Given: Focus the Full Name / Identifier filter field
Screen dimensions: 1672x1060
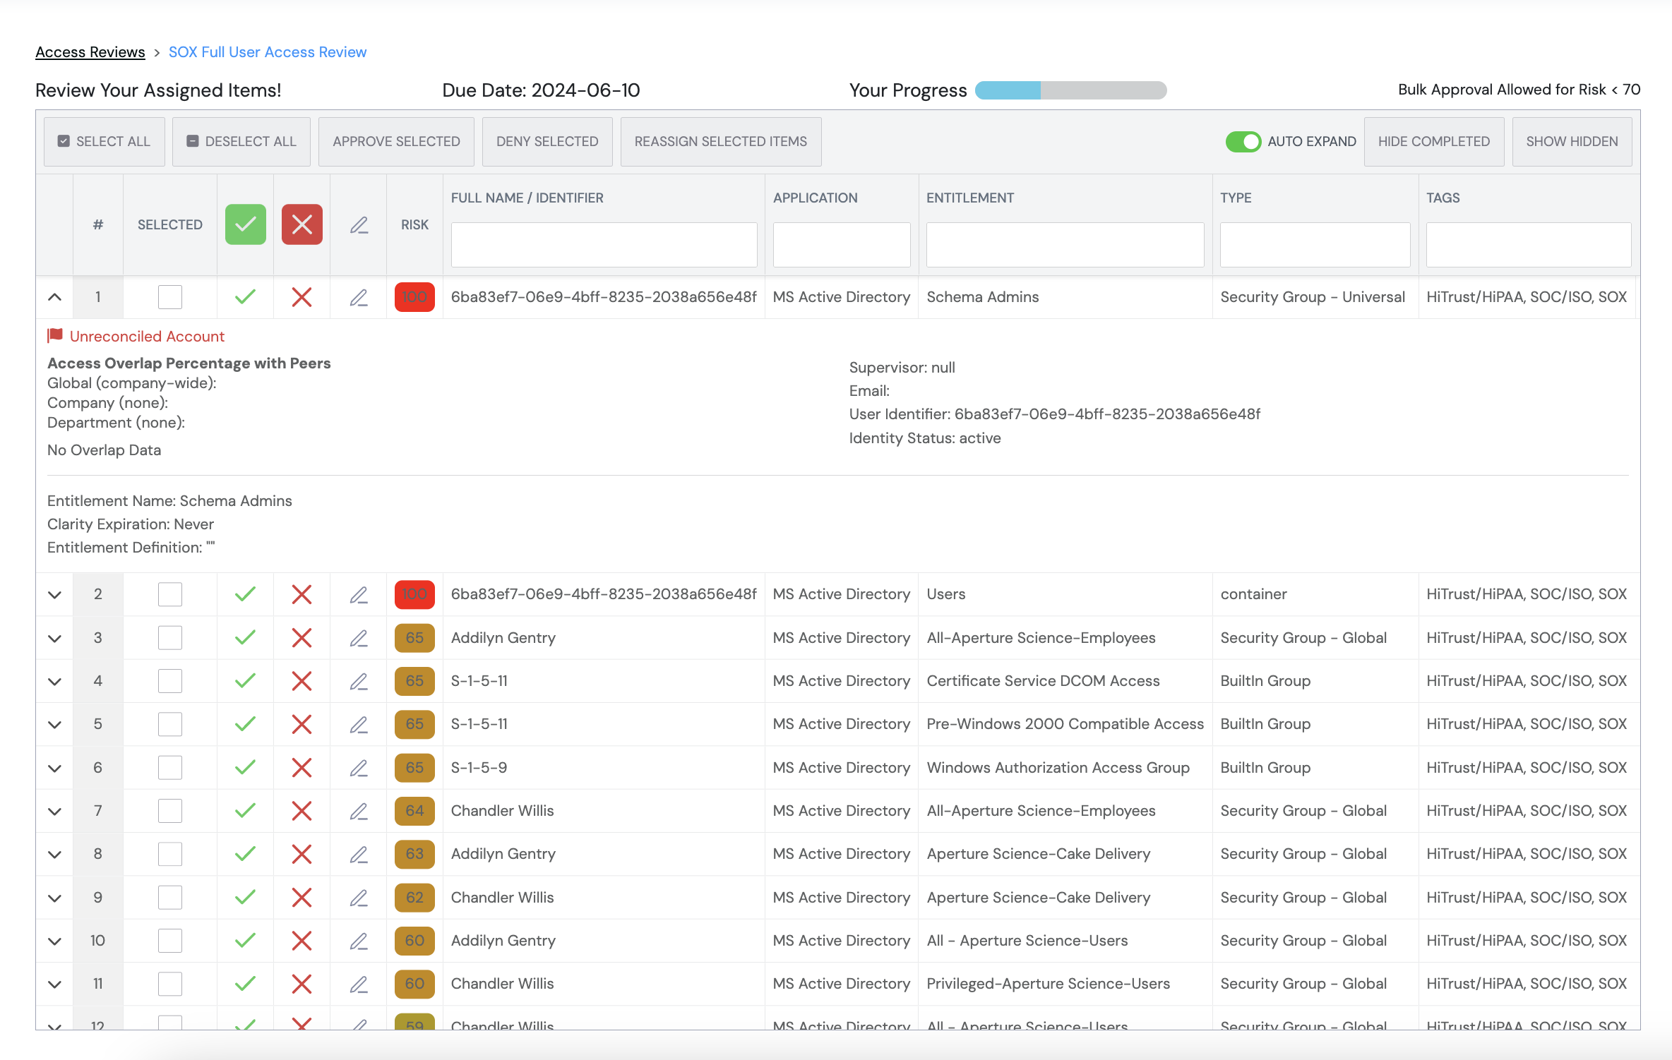Looking at the screenshot, I should click(x=604, y=245).
